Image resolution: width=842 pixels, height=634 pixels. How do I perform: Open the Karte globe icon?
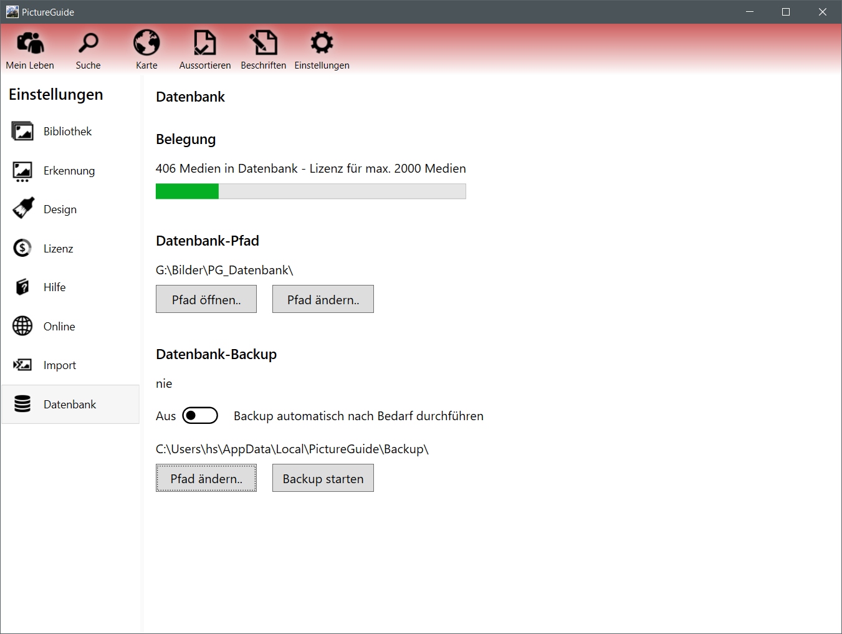[146, 43]
